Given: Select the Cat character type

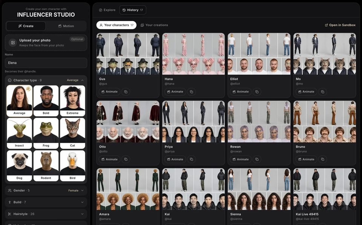Looking at the screenshot, I should pos(72,133).
